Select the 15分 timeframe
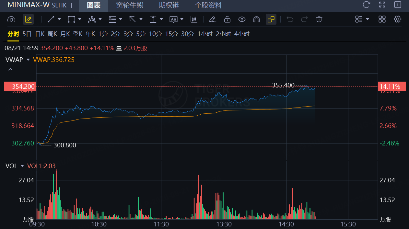 [x=171, y=34]
